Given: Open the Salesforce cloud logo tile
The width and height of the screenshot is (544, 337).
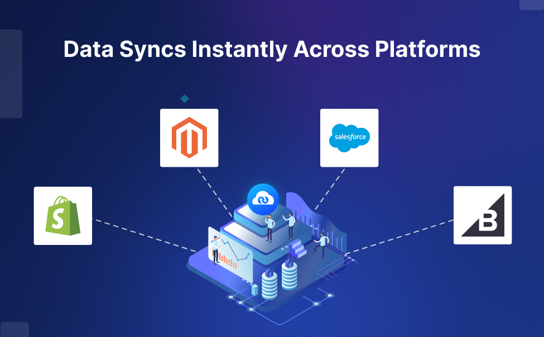Looking at the screenshot, I should click(349, 138).
